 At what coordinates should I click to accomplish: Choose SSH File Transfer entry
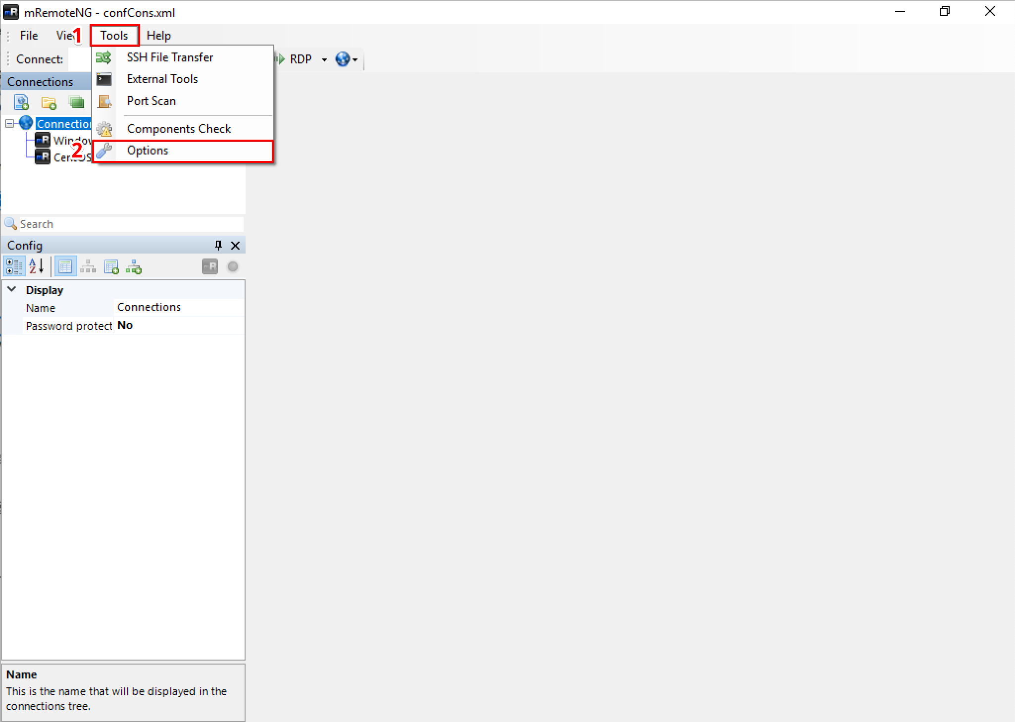[x=169, y=57]
